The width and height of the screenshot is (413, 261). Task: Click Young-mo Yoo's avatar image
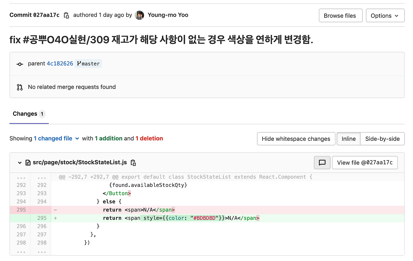pyautogui.click(x=139, y=15)
